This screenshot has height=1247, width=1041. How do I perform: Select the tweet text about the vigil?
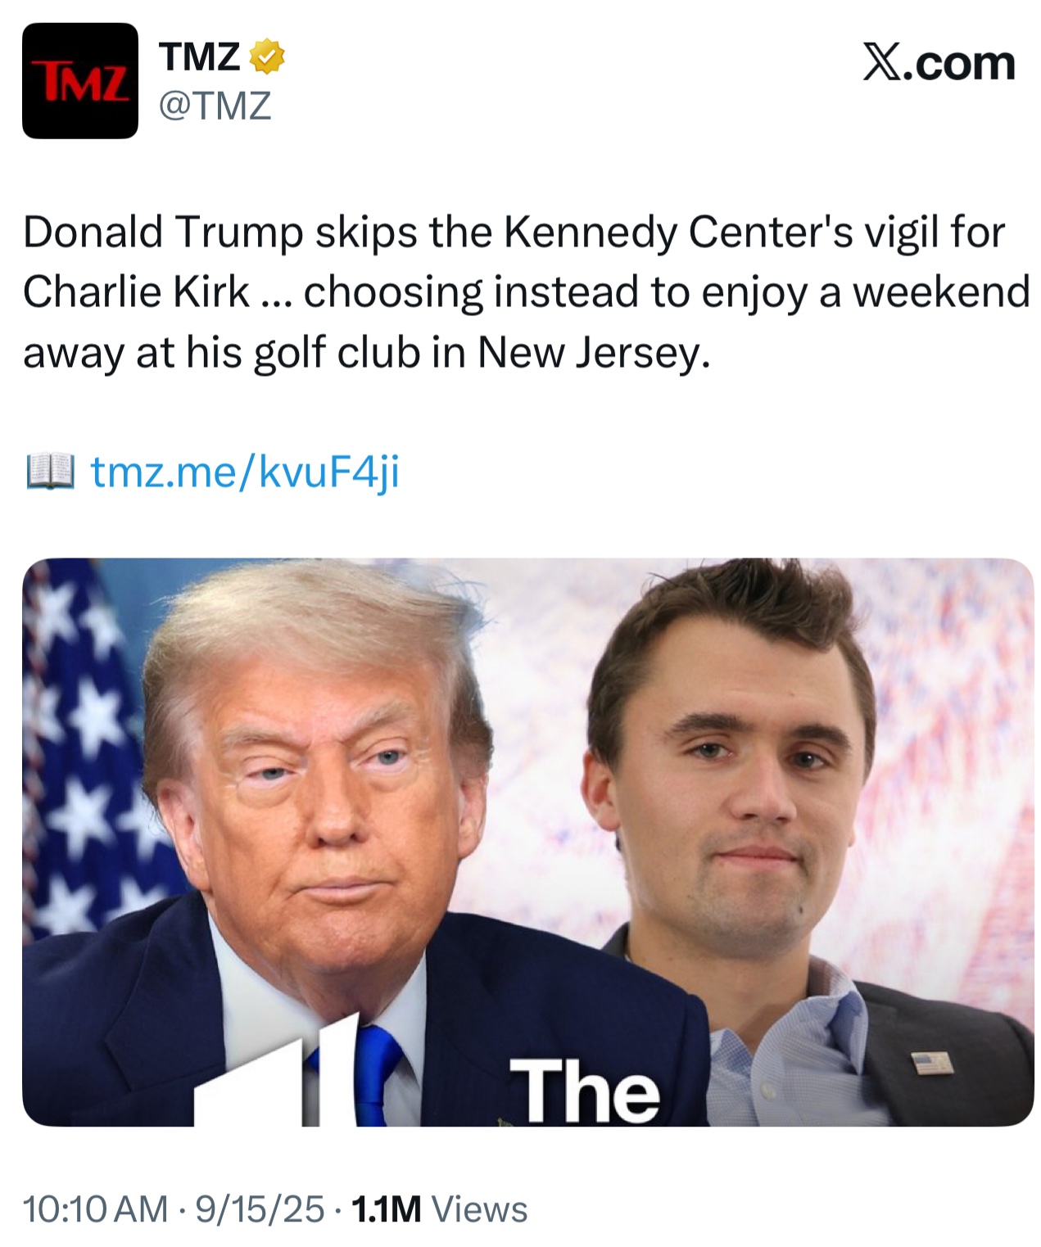tap(524, 292)
